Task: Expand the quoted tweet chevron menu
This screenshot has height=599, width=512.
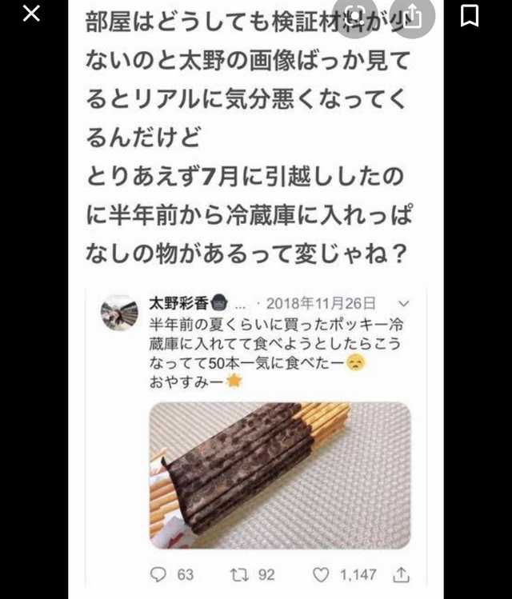Action: click(x=403, y=304)
